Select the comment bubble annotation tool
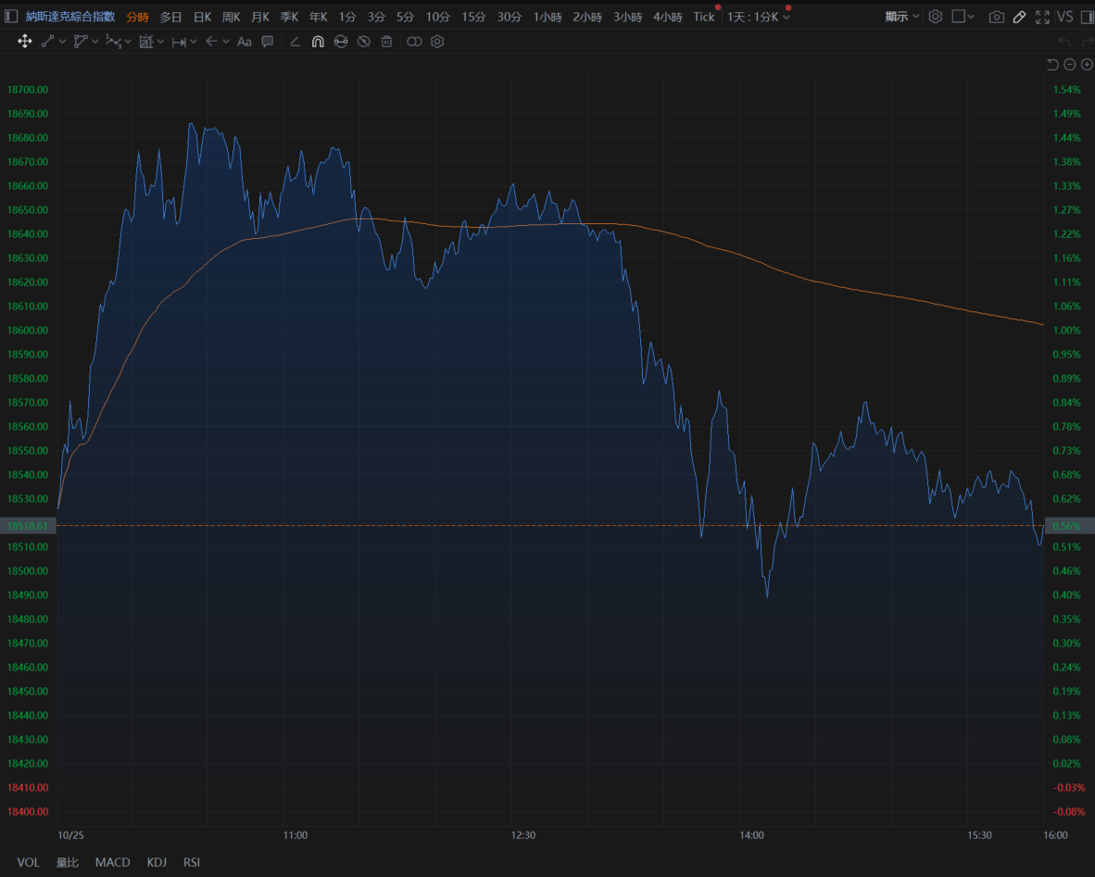Viewport: 1095px width, 877px height. [268, 42]
